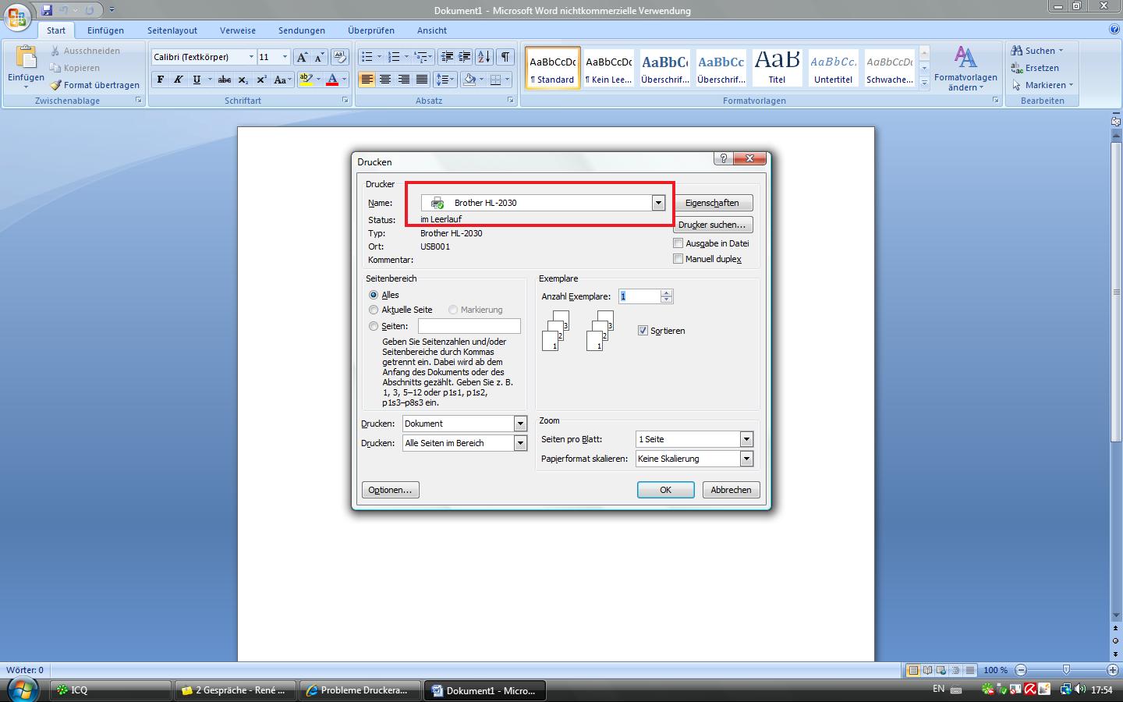Select the Seiten radio button

pyautogui.click(x=374, y=326)
